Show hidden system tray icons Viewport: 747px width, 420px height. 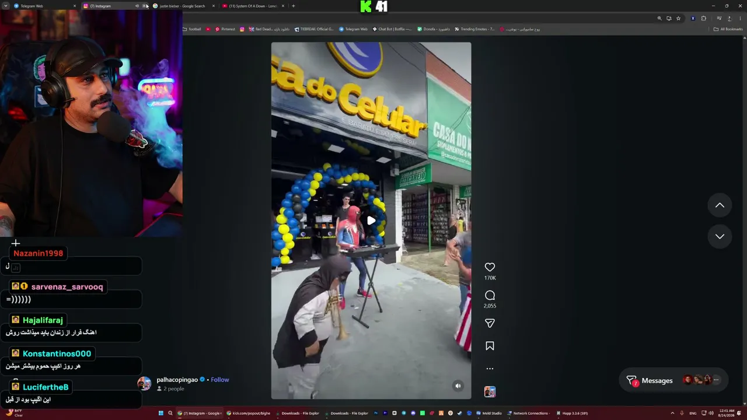672,413
